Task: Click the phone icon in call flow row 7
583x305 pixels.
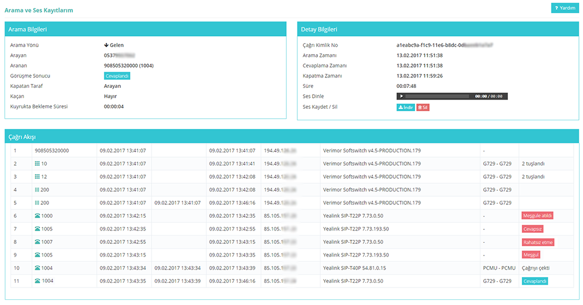Action: coord(37,229)
